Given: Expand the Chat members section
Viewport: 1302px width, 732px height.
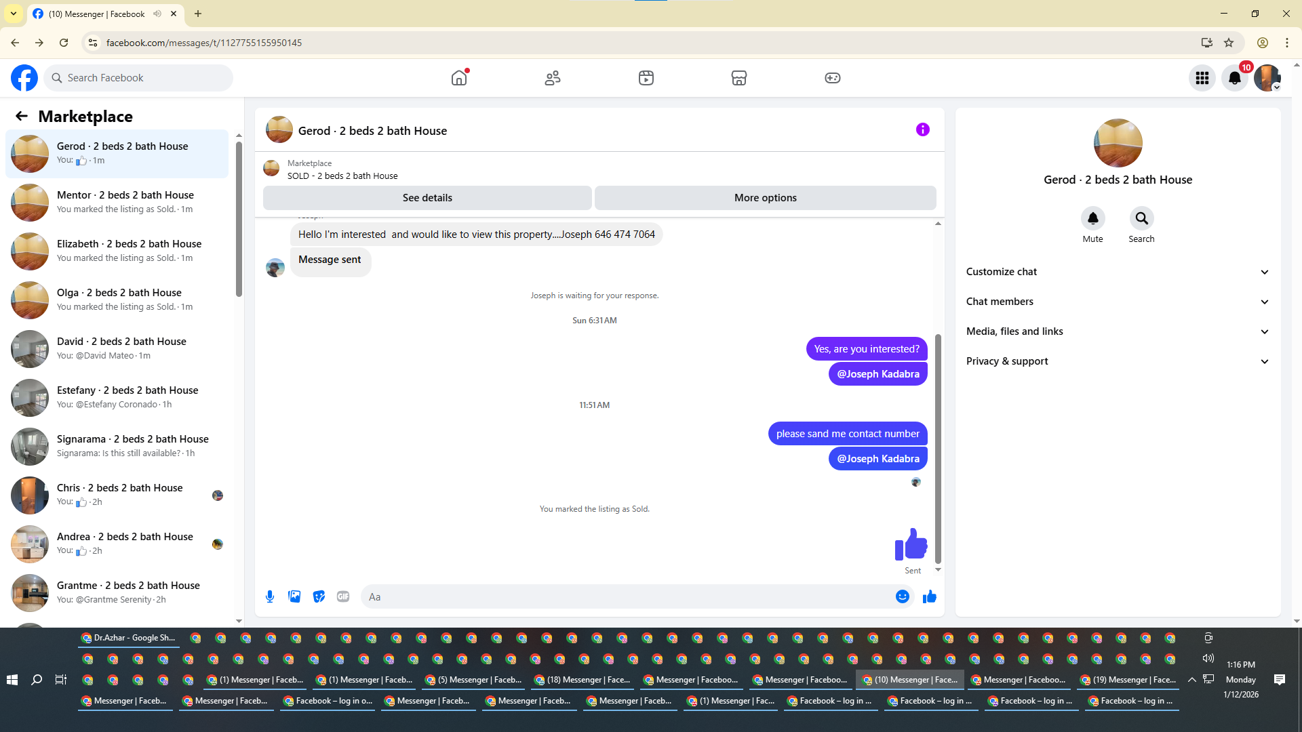Looking at the screenshot, I should [x=1117, y=302].
